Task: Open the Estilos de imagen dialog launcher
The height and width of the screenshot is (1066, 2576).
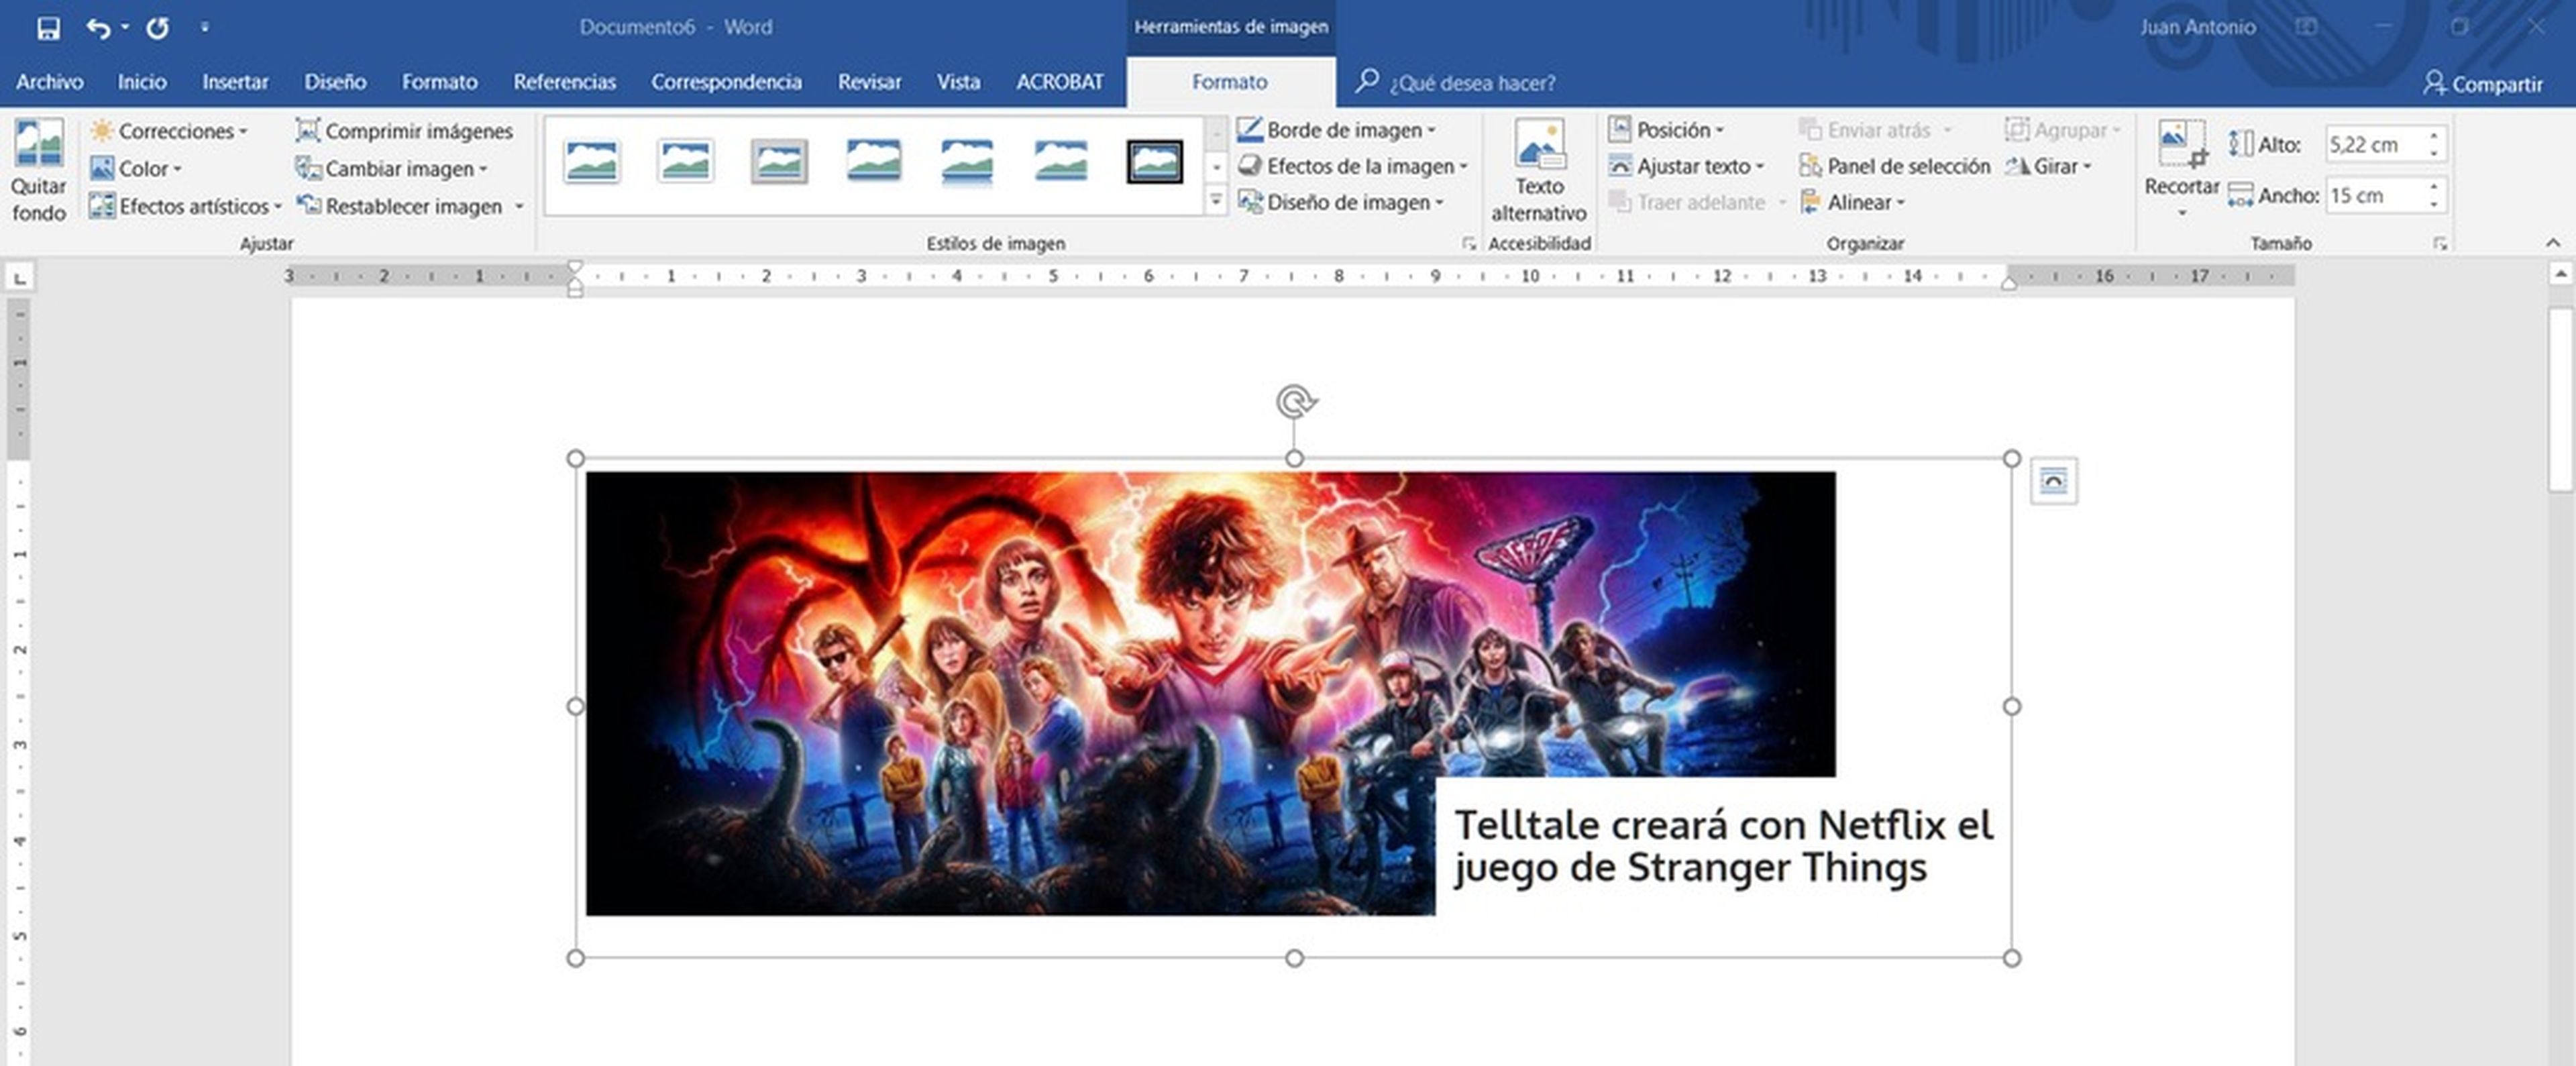Action: tap(1468, 243)
